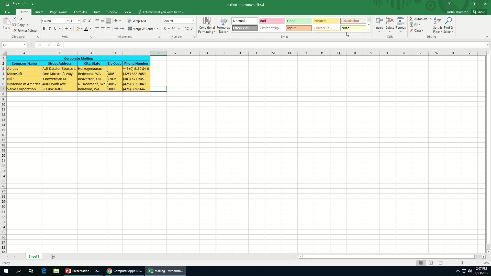Decrease Decimal places icon
Viewport: 491px width, 276px height.
[x=193, y=29]
